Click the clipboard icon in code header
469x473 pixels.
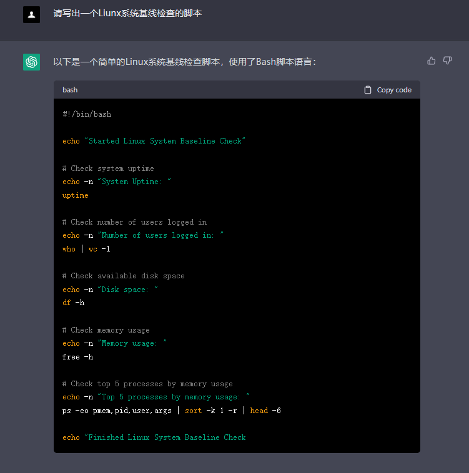click(x=368, y=90)
